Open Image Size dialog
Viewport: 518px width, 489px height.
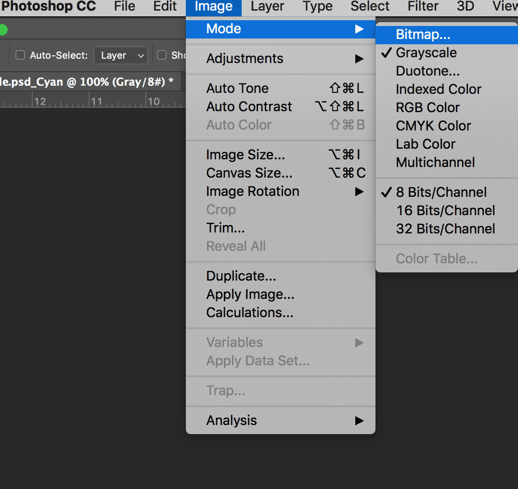point(281,155)
